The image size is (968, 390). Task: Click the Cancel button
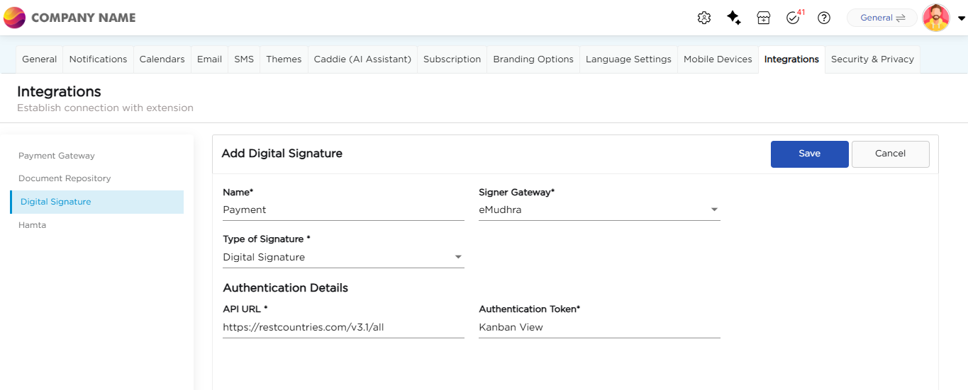tap(890, 154)
